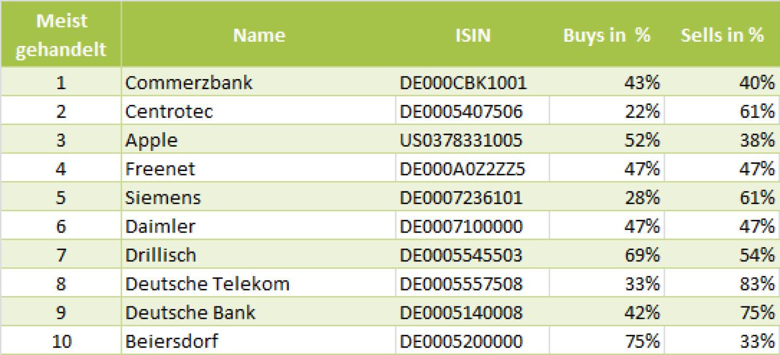Select the Apple name cell
The width and height of the screenshot is (780, 355).
pyautogui.click(x=151, y=140)
